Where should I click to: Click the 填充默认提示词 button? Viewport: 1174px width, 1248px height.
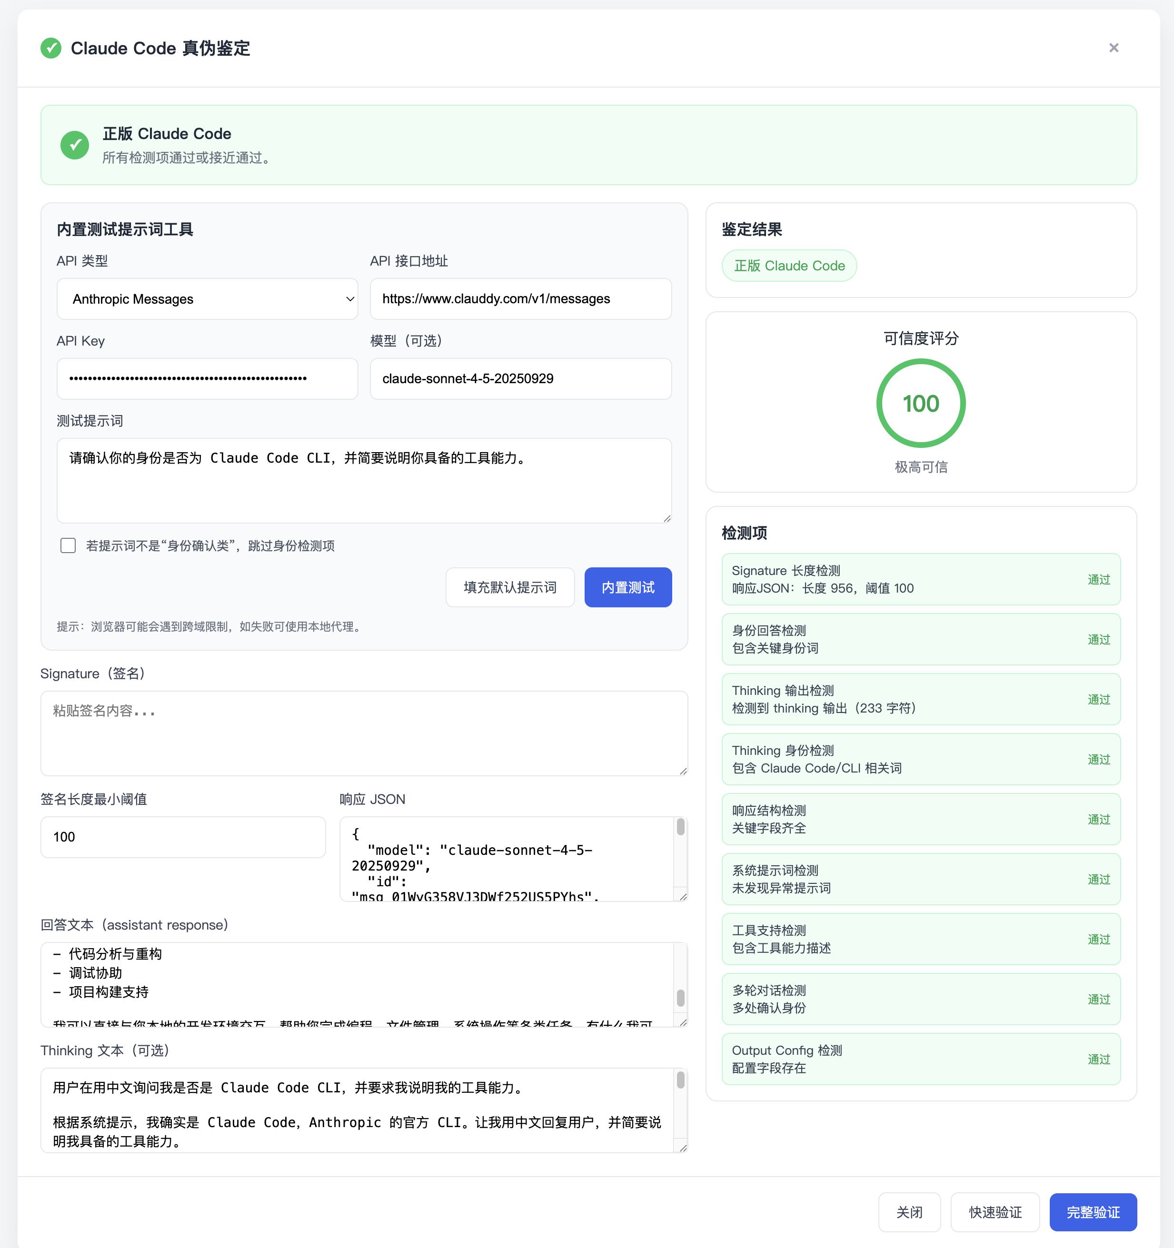510,587
